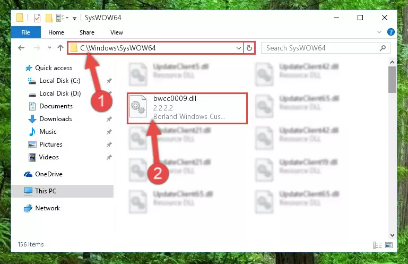Open Help via the blue question icon
This screenshot has width=408, height=264.
tap(390, 32)
